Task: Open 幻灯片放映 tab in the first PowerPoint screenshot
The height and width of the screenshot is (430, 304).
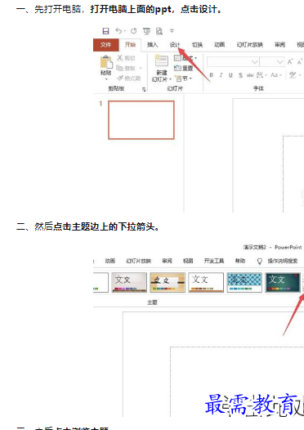Action: point(250,45)
